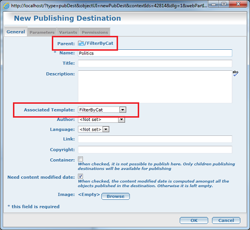Click inside the Description text area
The image size is (250, 230).
click(x=155, y=87)
